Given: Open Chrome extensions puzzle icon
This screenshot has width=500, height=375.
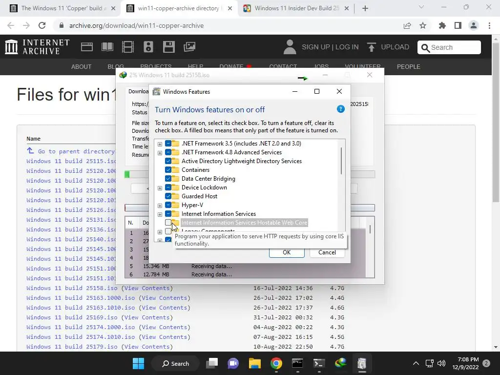Looking at the screenshot, I should (442, 25).
